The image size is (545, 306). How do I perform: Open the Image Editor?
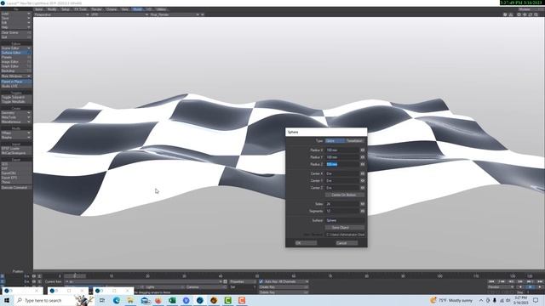(x=16, y=62)
